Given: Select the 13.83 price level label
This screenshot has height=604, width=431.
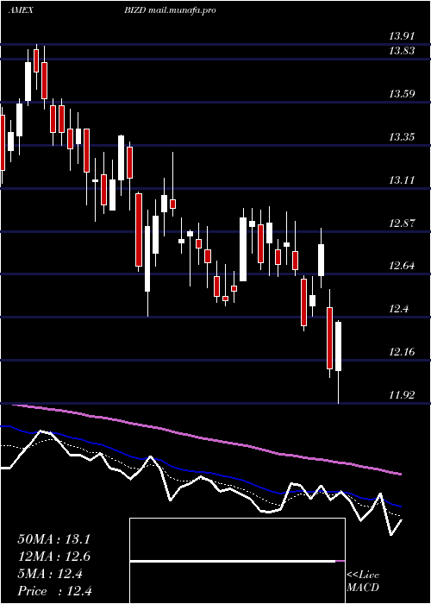Looking at the screenshot, I should pos(402,50).
